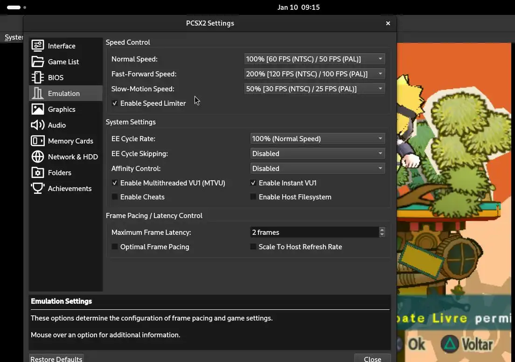
Task: Select the Network & HDD globe icon
Action: 37,157
